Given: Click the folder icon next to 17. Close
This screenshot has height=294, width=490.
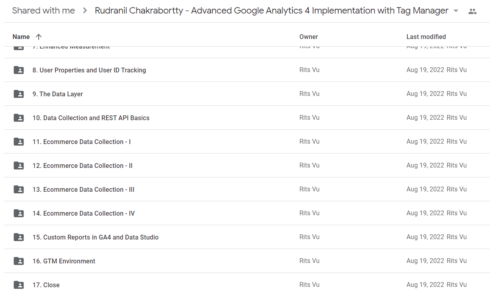Looking at the screenshot, I should click(x=19, y=285).
